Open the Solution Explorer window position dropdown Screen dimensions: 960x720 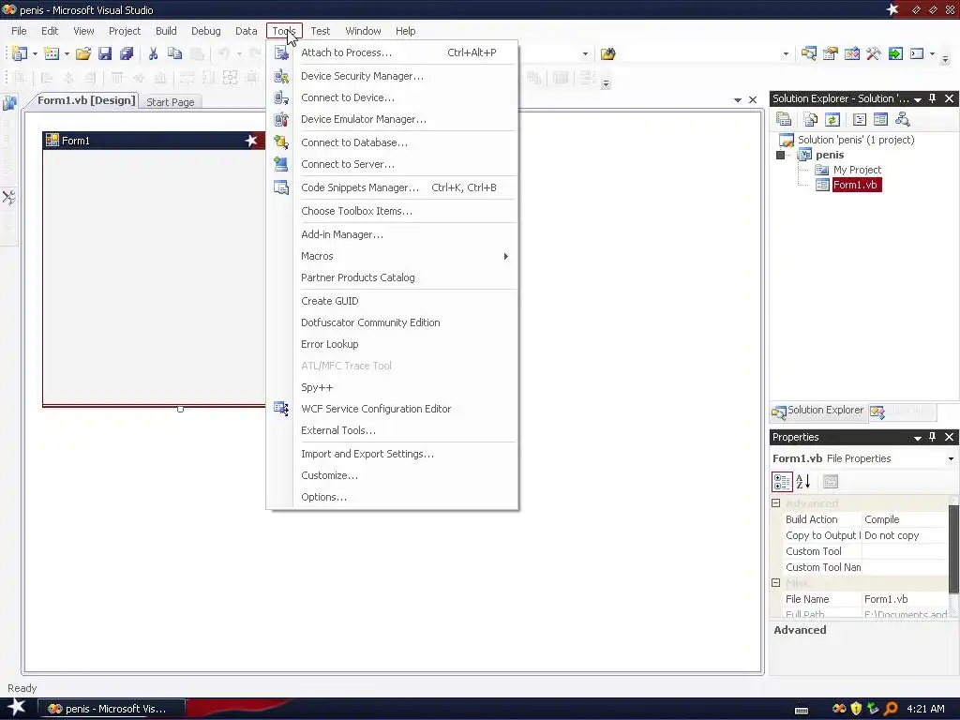coord(918,99)
